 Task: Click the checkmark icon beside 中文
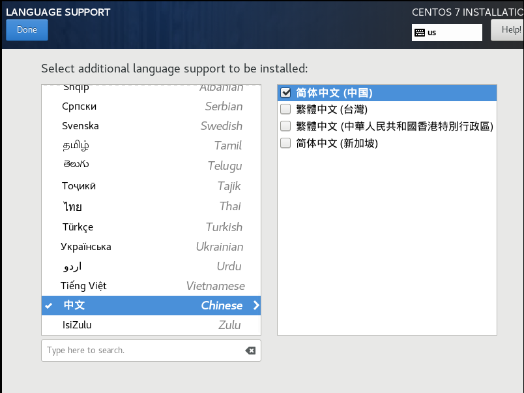pos(49,306)
